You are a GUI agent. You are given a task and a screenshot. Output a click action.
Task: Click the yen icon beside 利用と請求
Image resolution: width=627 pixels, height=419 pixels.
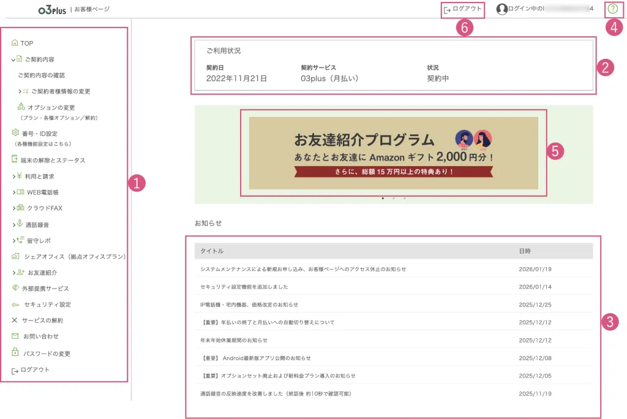click(x=19, y=176)
